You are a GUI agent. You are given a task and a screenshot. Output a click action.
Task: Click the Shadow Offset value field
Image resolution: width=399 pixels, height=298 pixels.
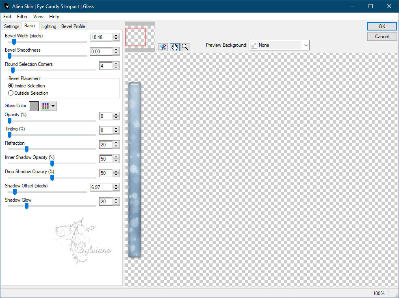coord(101,187)
